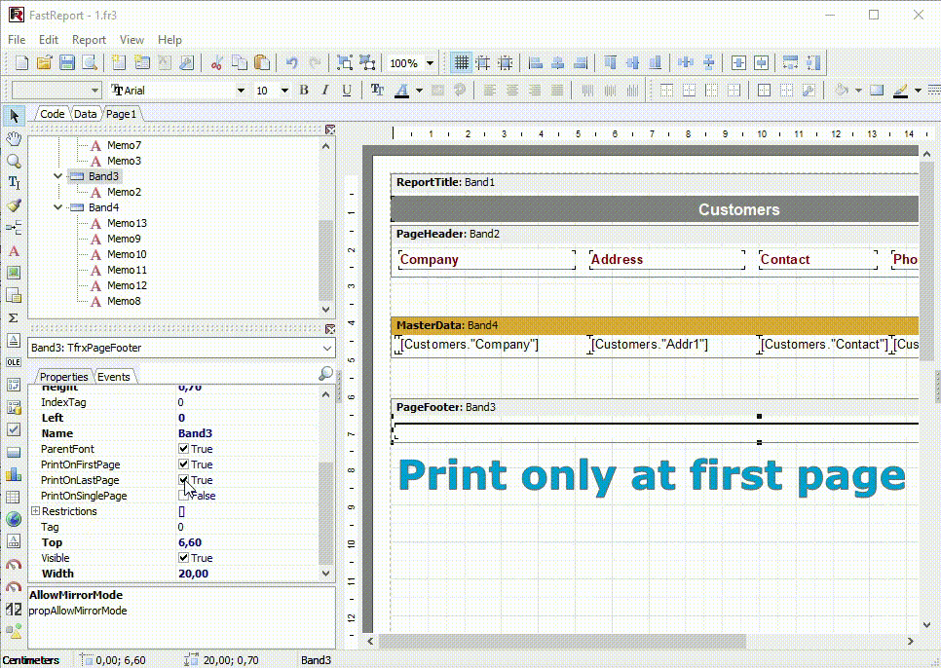Open the zoom percentage dropdown
Screen dimensions: 941x668
click(430, 63)
